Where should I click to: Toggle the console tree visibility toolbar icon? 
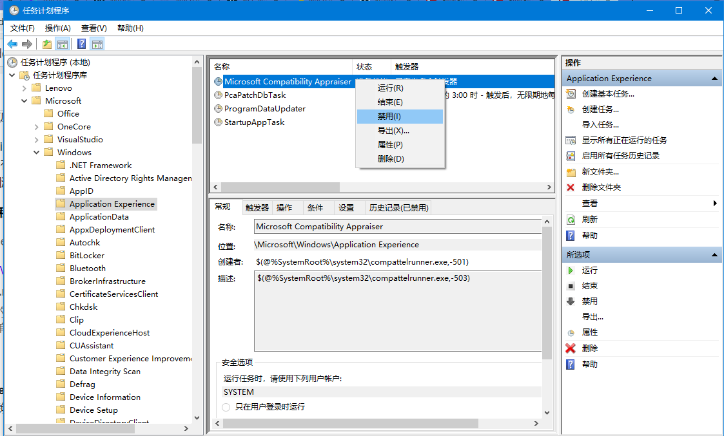point(62,44)
